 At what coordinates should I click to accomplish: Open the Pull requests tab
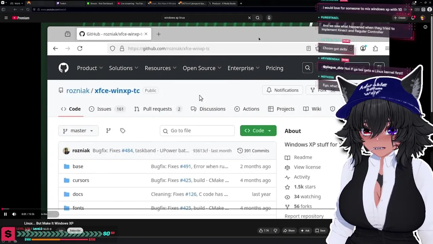click(x=158, y=109)
